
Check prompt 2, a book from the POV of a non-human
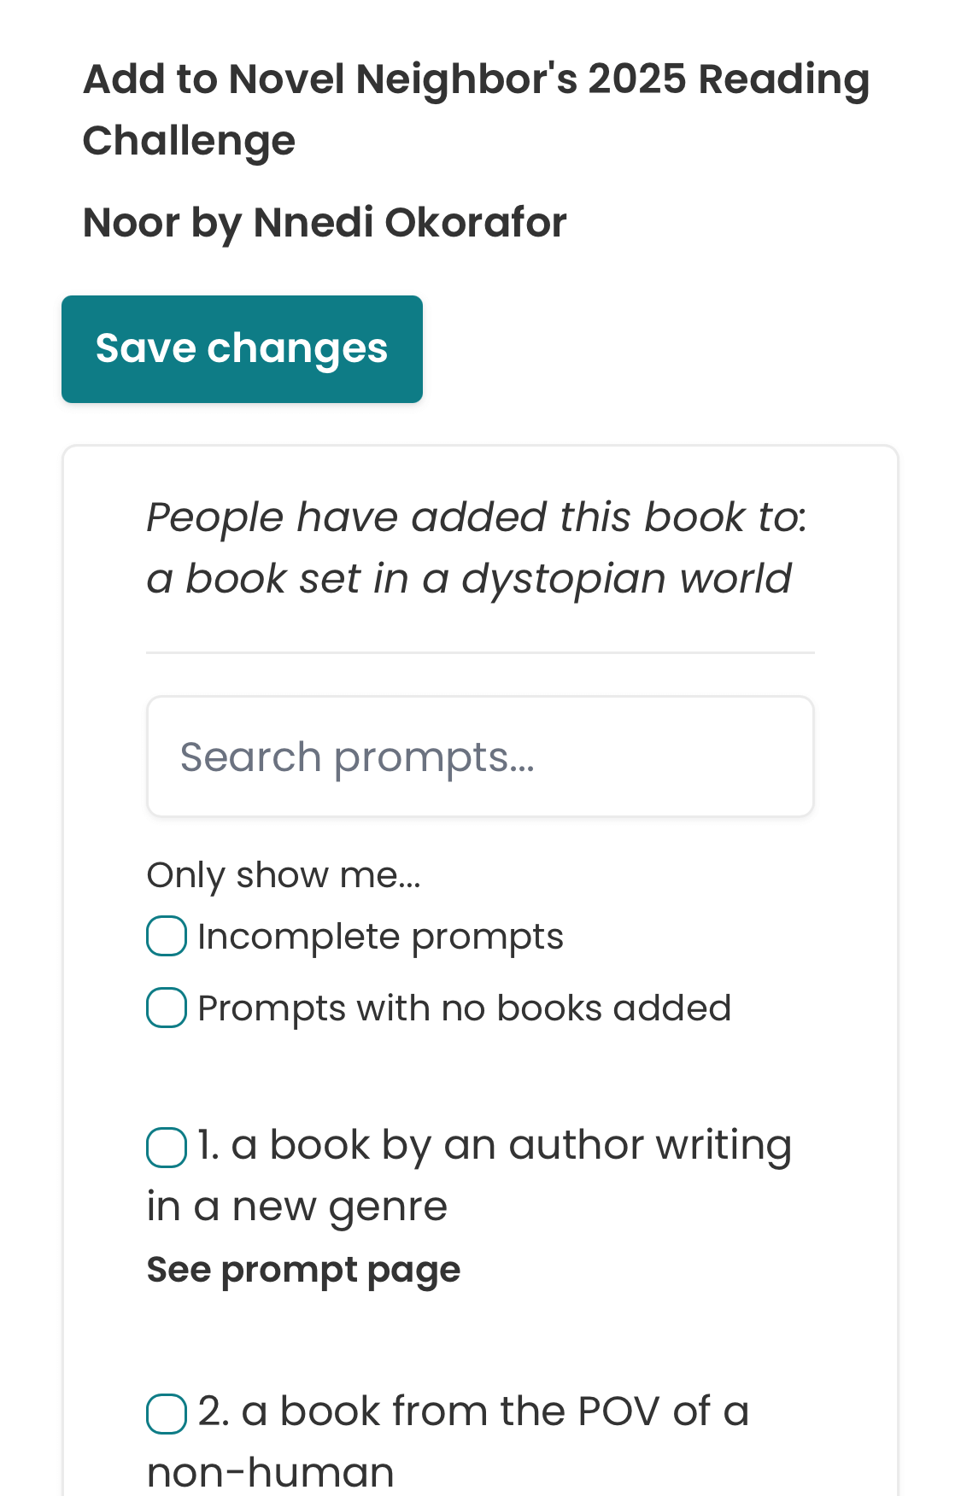pyautogui.click(x=167, y=1413)
